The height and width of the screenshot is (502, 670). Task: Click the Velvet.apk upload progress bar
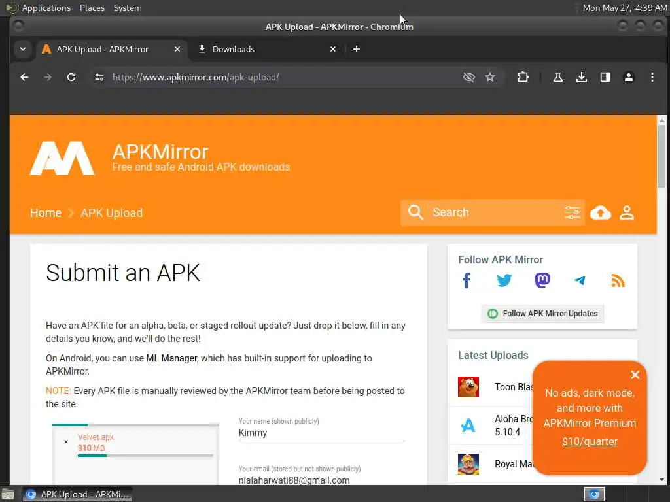[x=145, y=456]
